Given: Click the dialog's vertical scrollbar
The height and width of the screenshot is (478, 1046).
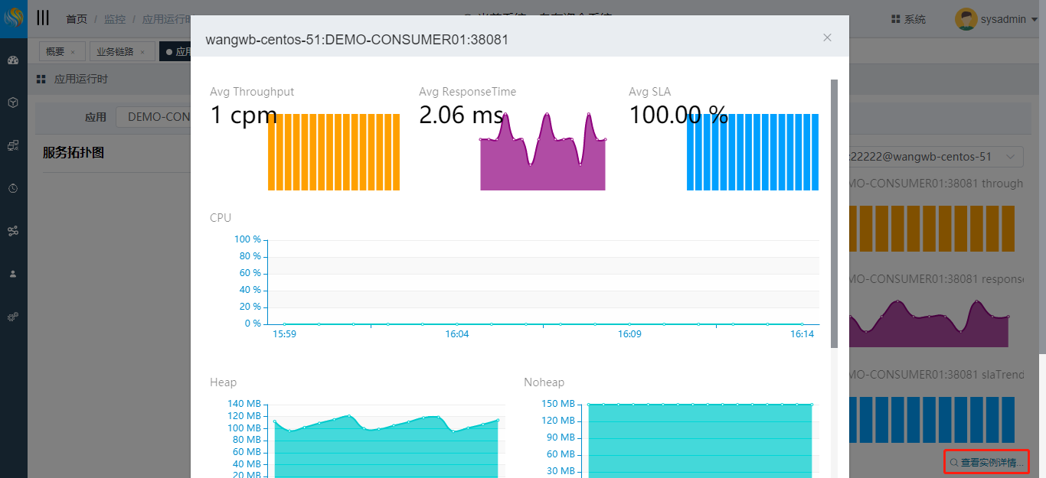Looking at the screenshot, I should click(834, 214).
